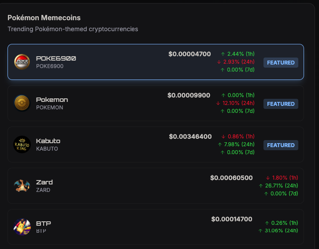The height and width of the screenshot is (249, 319).
Task: Click the 2.44% (1h) change
Action: point(237,54)
